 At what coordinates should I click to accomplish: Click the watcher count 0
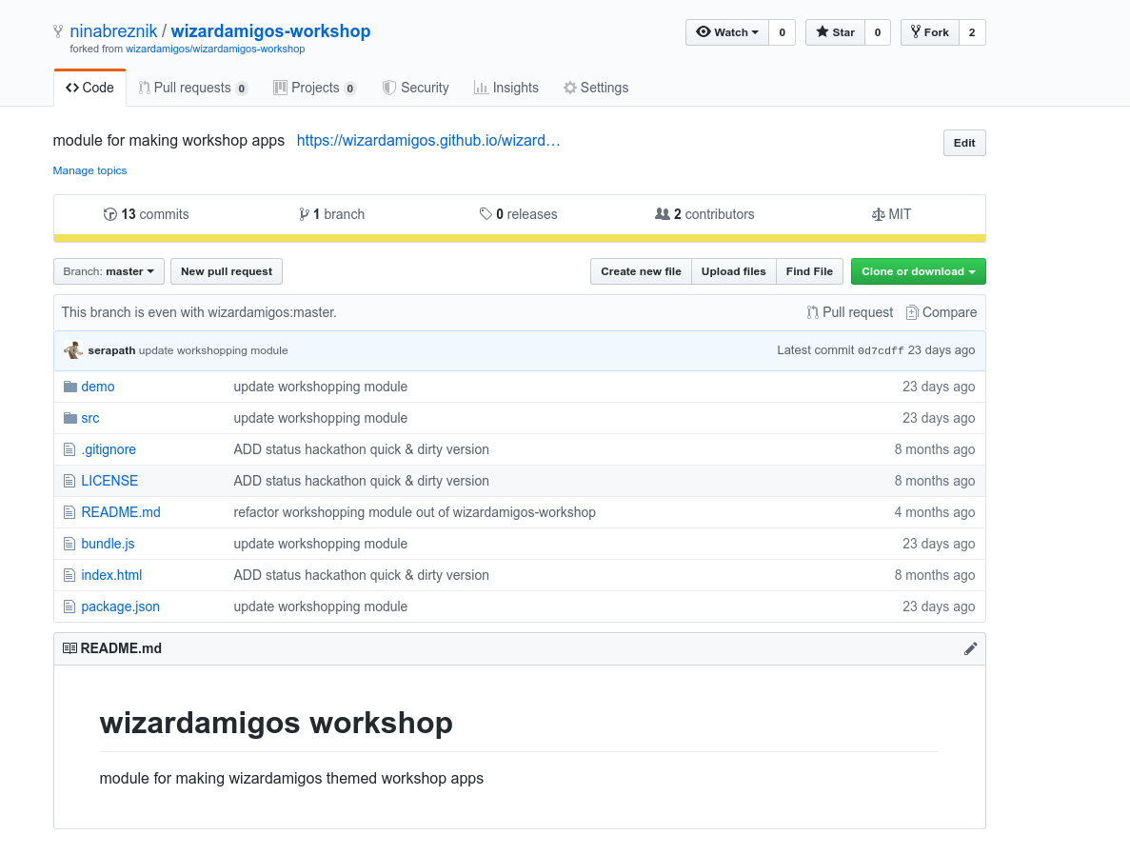(x=782, y=32)
